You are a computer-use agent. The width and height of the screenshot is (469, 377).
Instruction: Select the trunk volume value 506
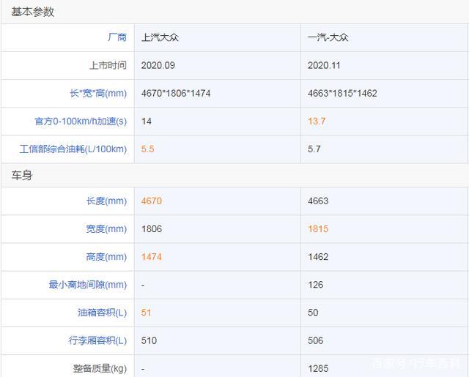[x=316, y=340]
